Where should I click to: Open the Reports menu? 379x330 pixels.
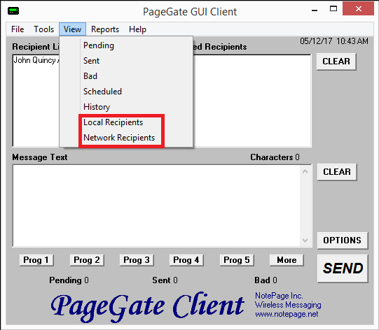coord(105,29)
